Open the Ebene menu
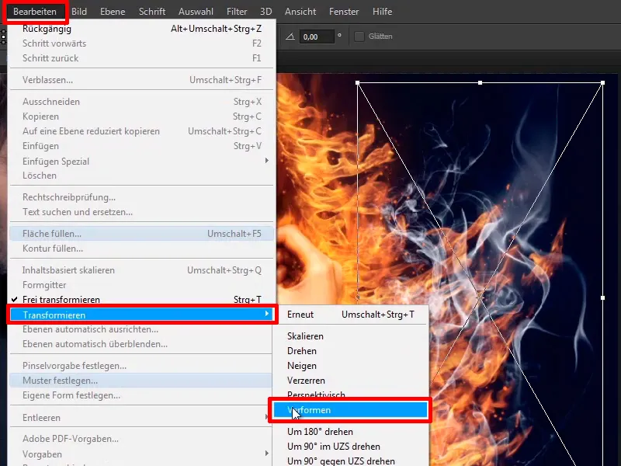The width and height of the screenshot is (621, 466). coord(113,12)
